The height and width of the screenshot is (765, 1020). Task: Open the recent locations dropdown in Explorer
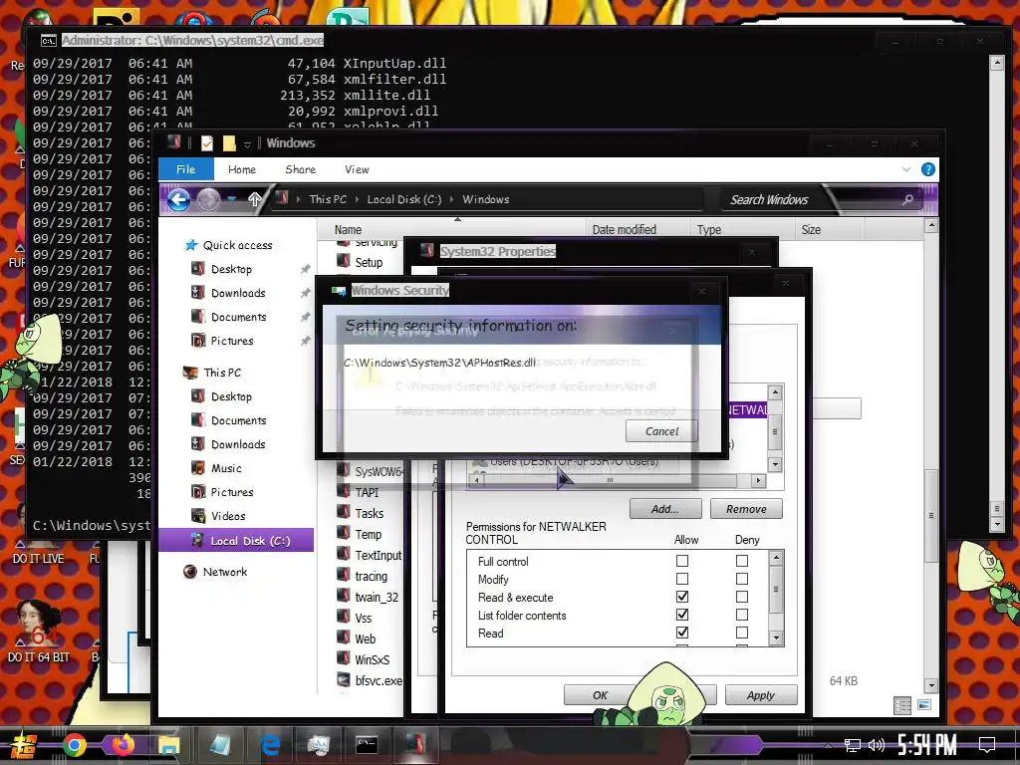231,199
